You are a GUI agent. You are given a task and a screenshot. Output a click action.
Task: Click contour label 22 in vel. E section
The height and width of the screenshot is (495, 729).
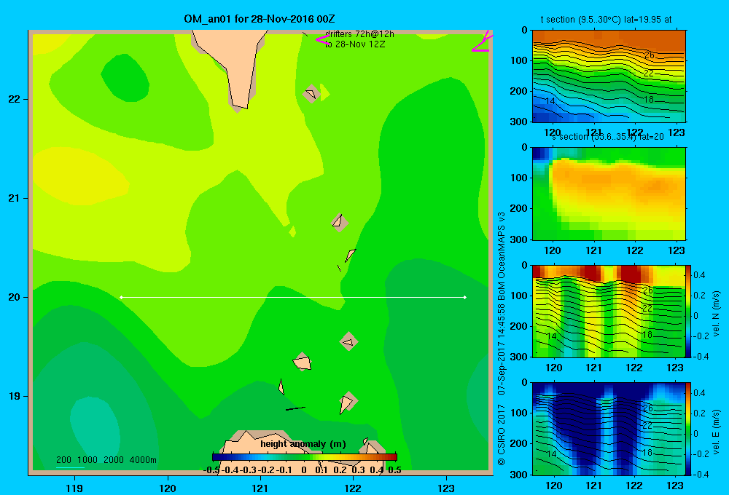pos(647,425)
